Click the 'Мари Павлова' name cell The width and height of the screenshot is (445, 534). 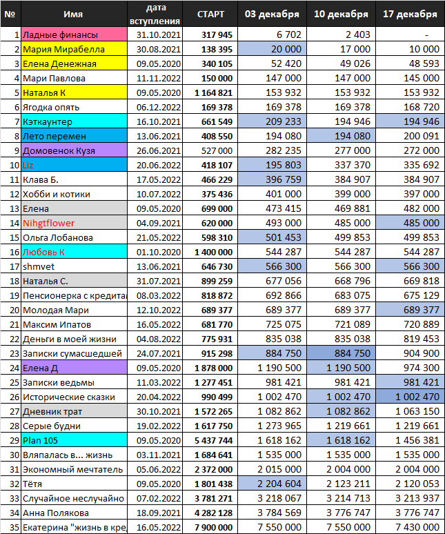74,78
